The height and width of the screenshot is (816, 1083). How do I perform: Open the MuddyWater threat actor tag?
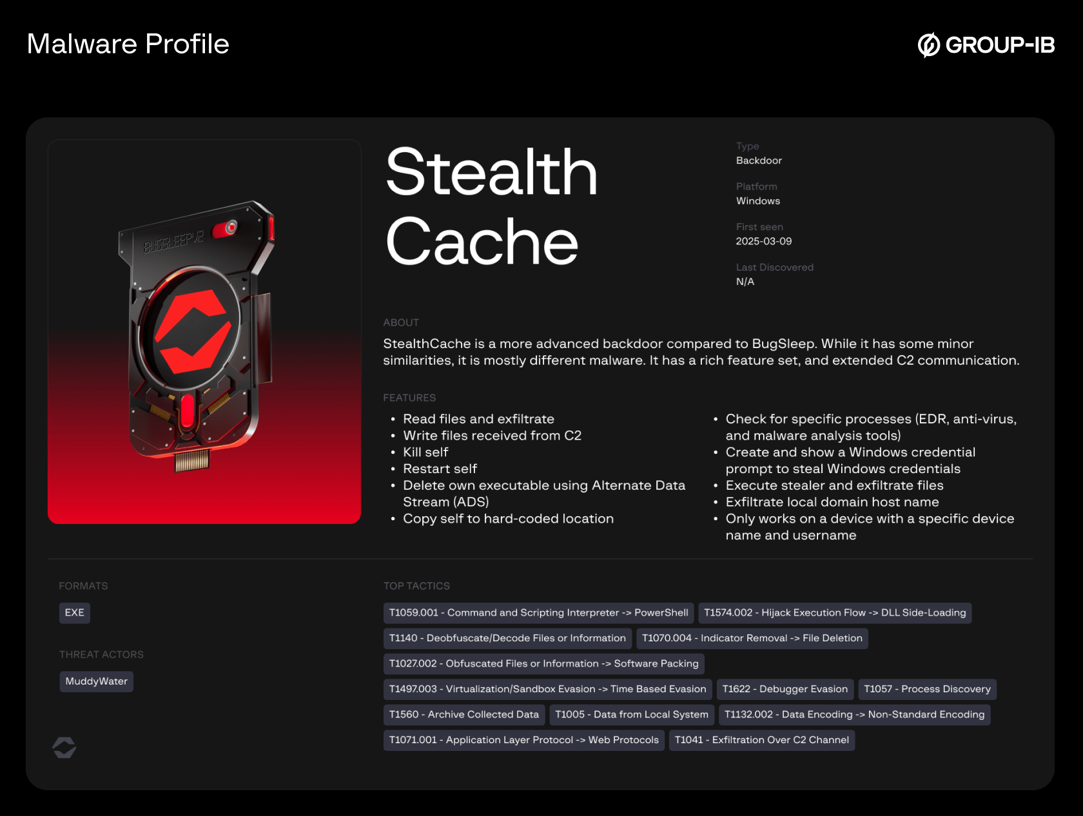(x=96, y=681)
